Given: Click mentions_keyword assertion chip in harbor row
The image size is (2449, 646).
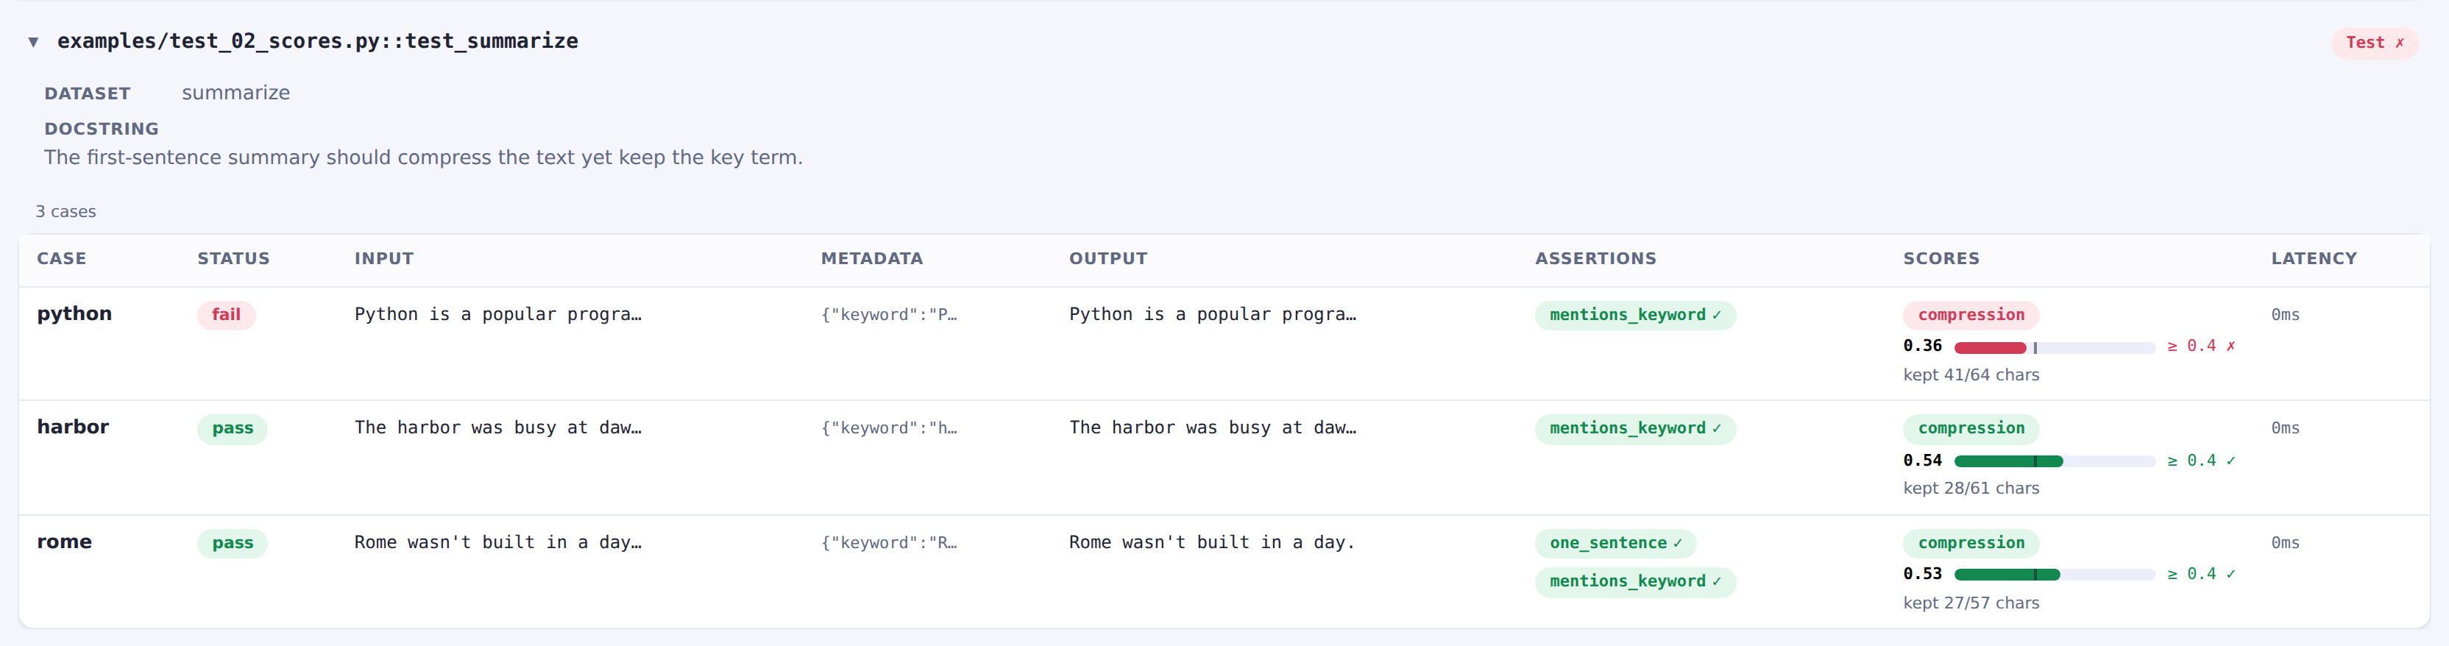Looking at the screenshot, I should point(1635,428).
